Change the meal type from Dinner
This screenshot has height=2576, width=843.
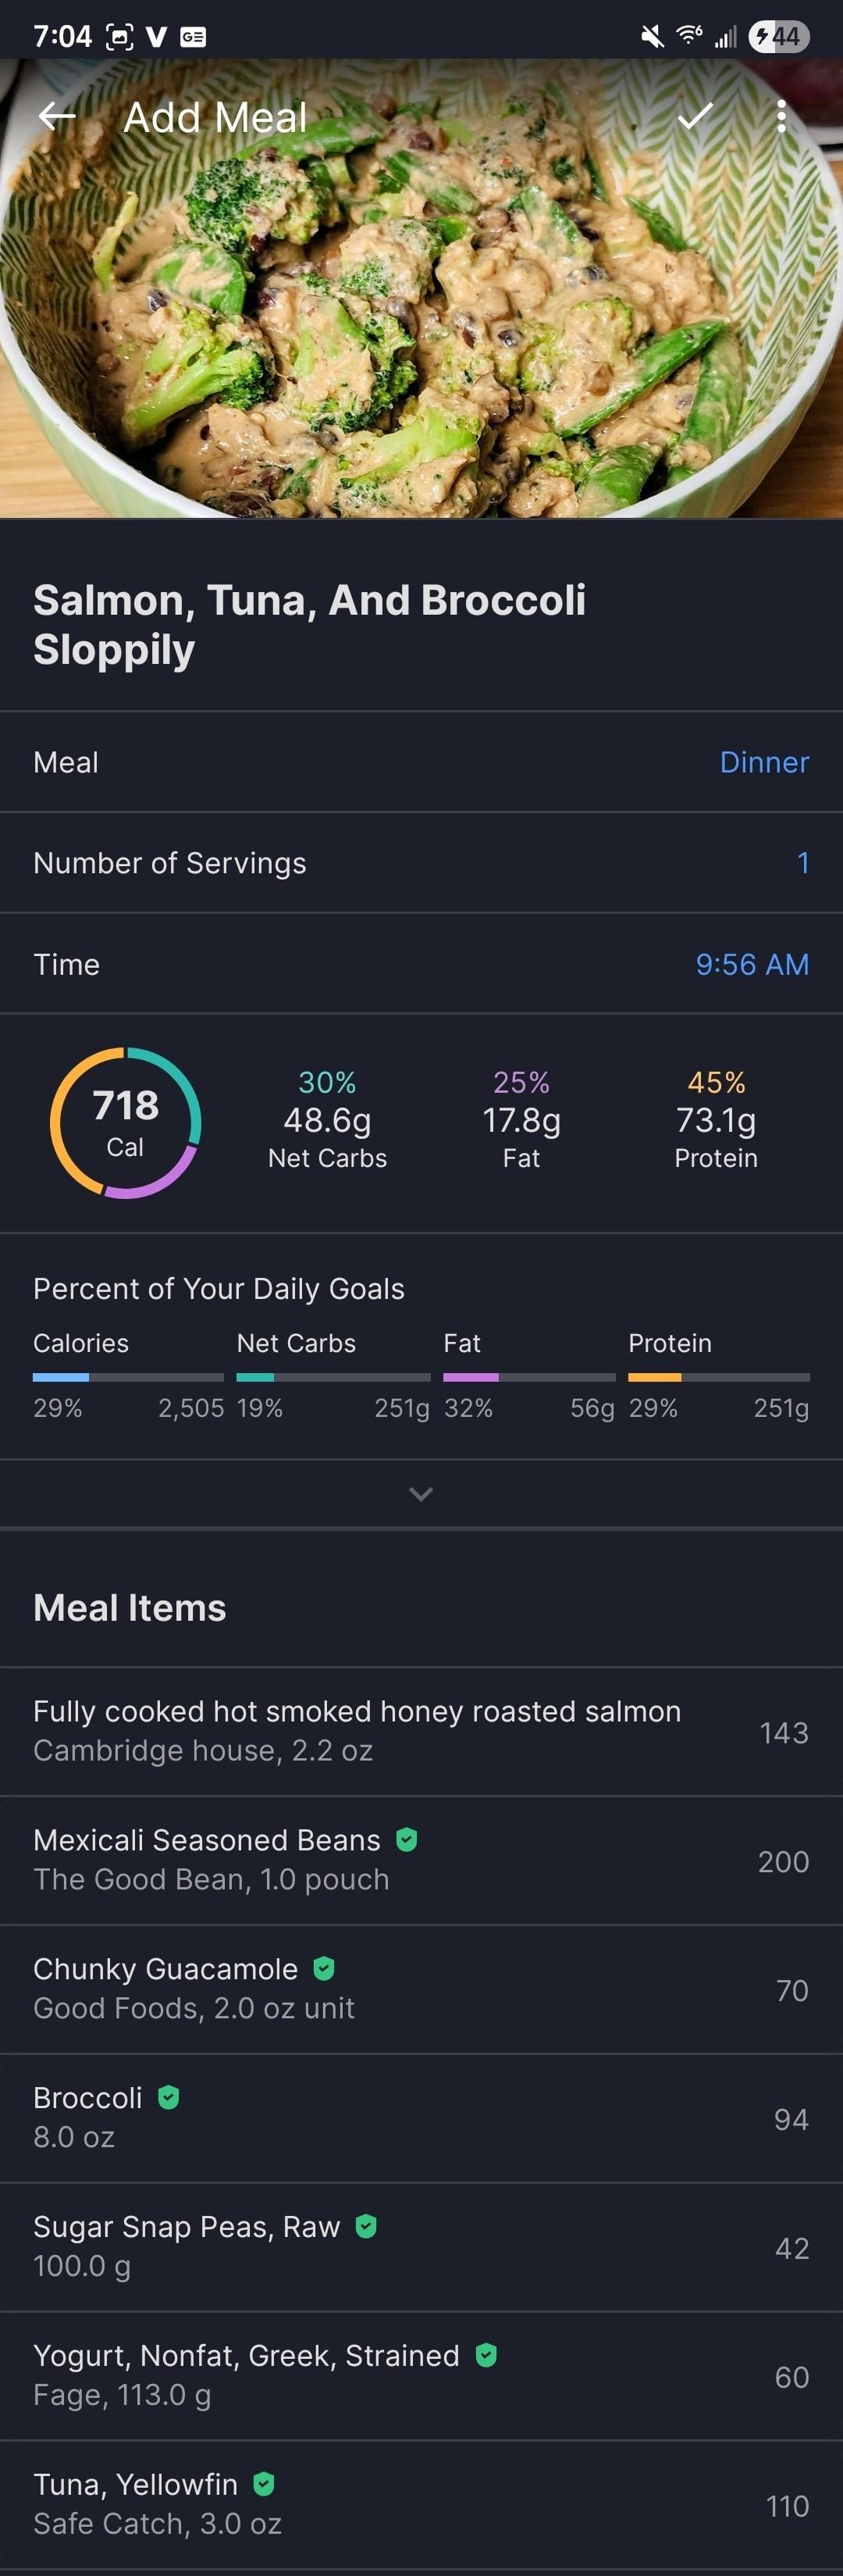pos(763,762)
